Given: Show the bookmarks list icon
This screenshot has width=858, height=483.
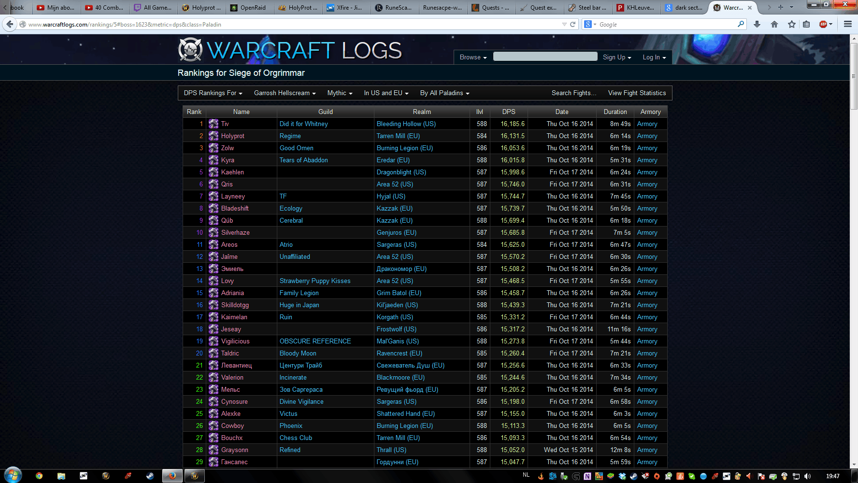Looking at the screenshot, I should point(806,24).
